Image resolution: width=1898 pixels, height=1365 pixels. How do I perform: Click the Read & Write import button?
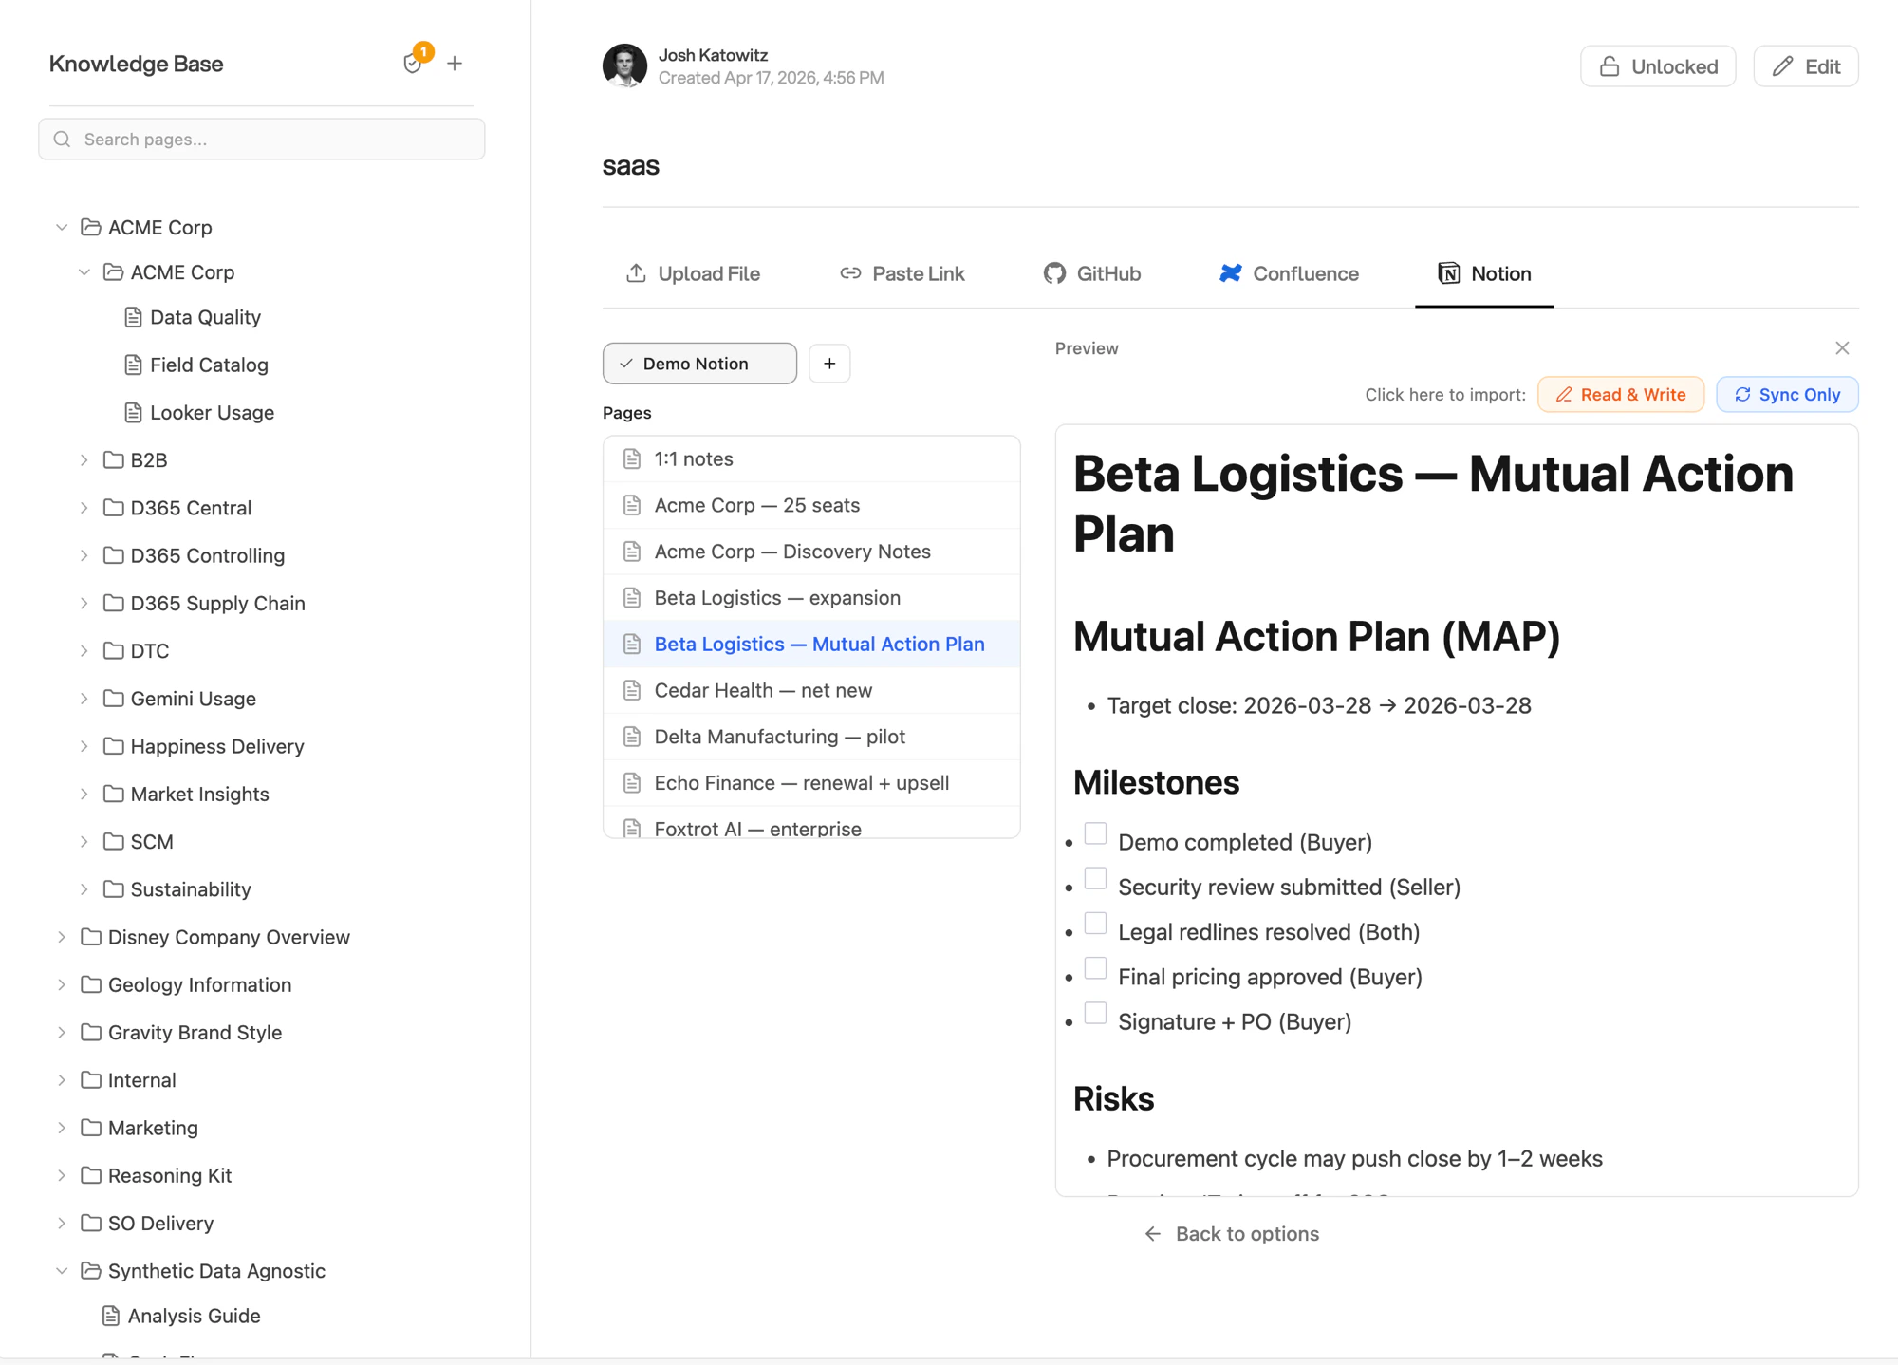(x=1620, y=394)
